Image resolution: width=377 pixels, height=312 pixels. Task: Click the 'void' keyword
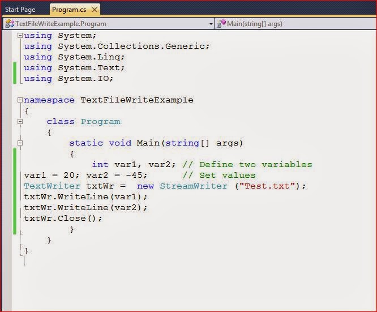(x=120, y=143)
